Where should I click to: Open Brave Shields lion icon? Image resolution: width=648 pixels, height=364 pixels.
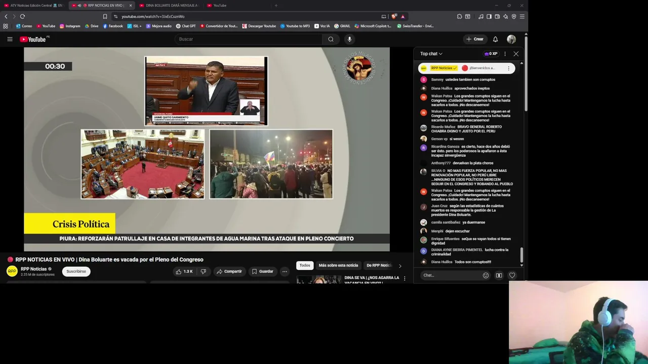point(394,16)
